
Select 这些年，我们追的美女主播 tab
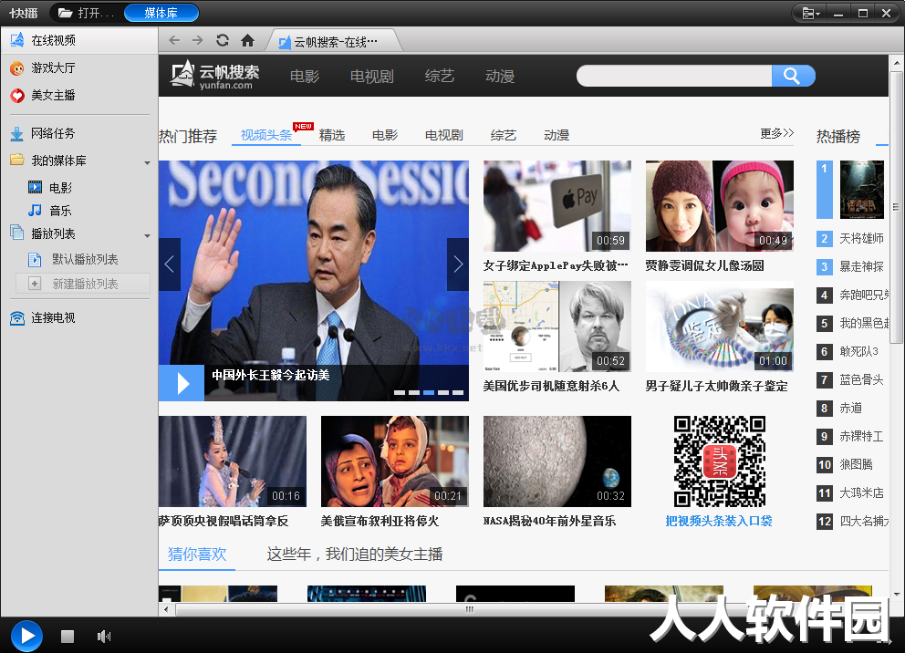click(x=354, y=555)
